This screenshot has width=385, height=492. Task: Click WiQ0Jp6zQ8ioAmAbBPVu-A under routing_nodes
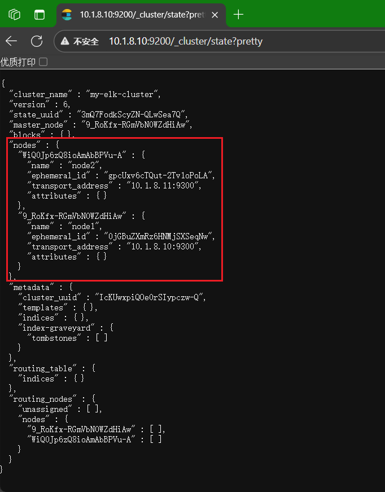click(81, 440)
